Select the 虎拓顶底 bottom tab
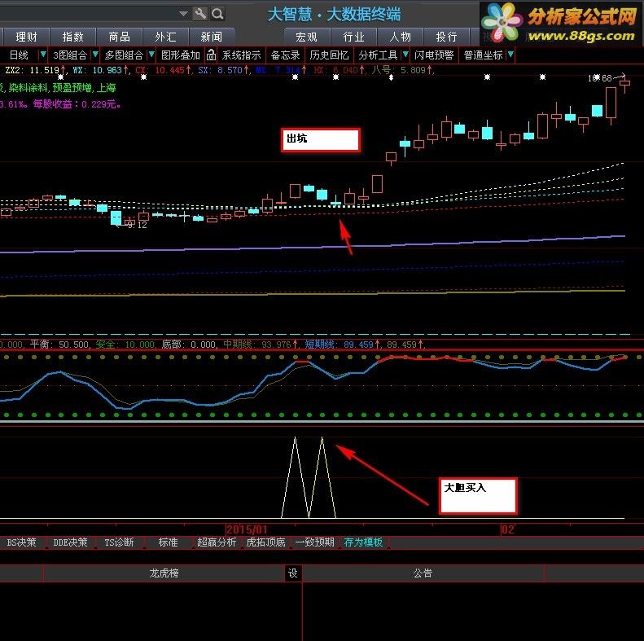Viewport: 644px width, 641px height. click(x=265, y=542)
